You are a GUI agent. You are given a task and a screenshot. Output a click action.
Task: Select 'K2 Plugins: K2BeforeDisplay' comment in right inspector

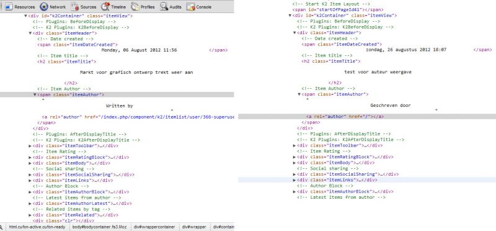click(345, 27)
